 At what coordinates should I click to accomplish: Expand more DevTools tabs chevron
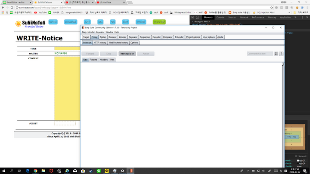(295, 17)
